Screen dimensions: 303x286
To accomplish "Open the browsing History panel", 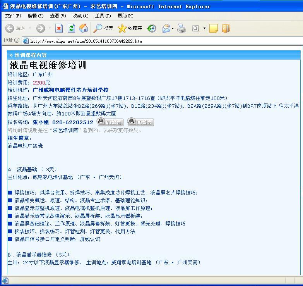I will [152, 28].
